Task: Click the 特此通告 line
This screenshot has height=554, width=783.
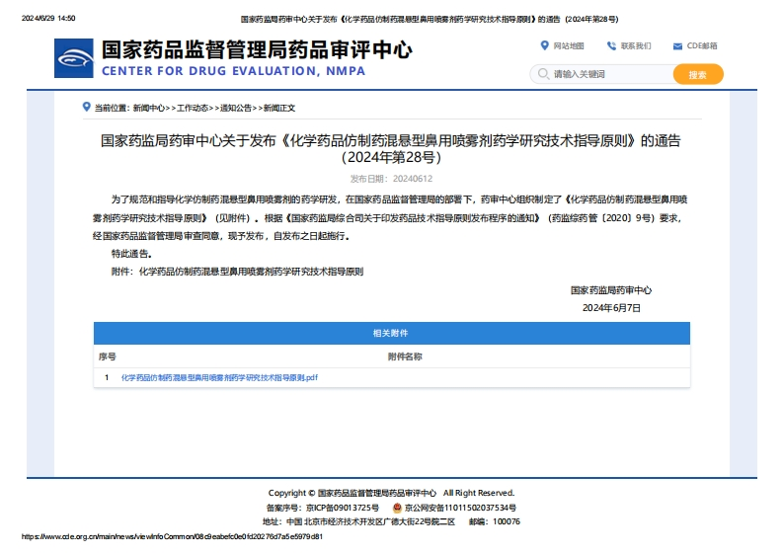Action: [131, 254]
